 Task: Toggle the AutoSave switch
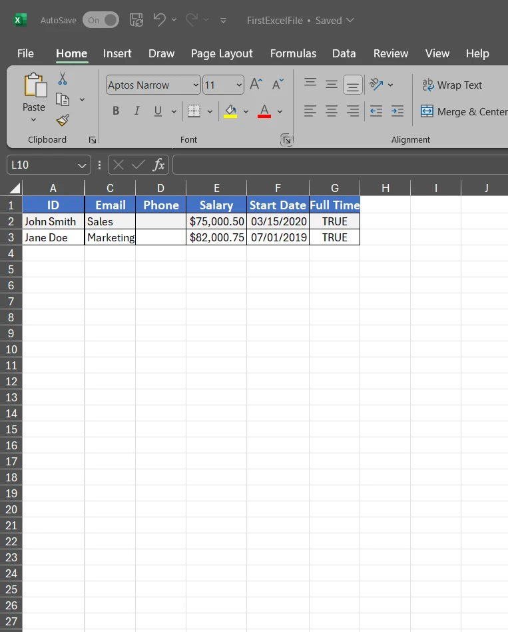[x=101, y=20]
